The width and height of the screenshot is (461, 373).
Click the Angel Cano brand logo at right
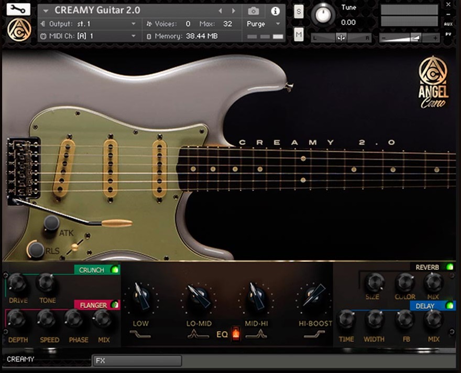tap(433, 83)
